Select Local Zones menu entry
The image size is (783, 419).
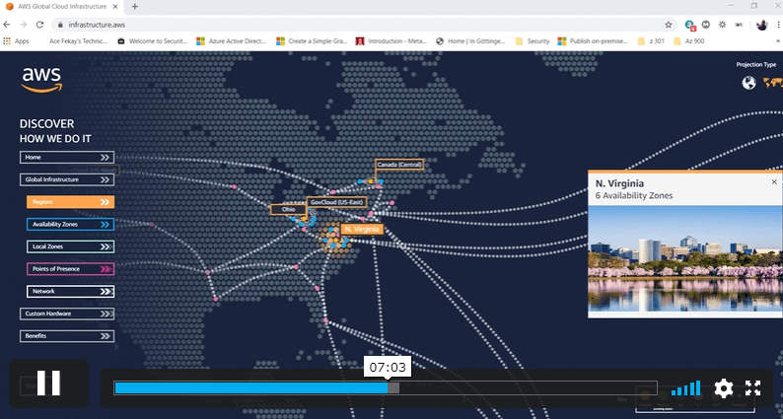pyautogui.click(x=70, y=246)
